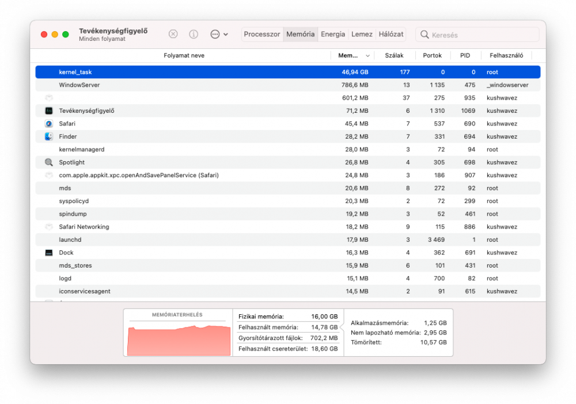Click the ellipsis more-options toolbar icon
The height and width of the screenshot is (404, 576).
pyautogui.click(x=215, y=34)
